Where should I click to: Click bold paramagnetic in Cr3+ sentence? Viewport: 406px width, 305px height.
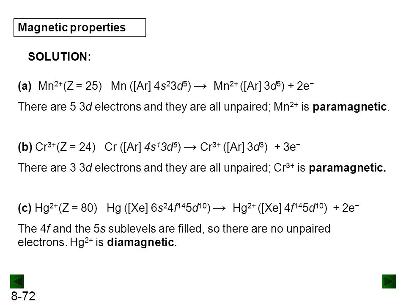coord(348,168)
